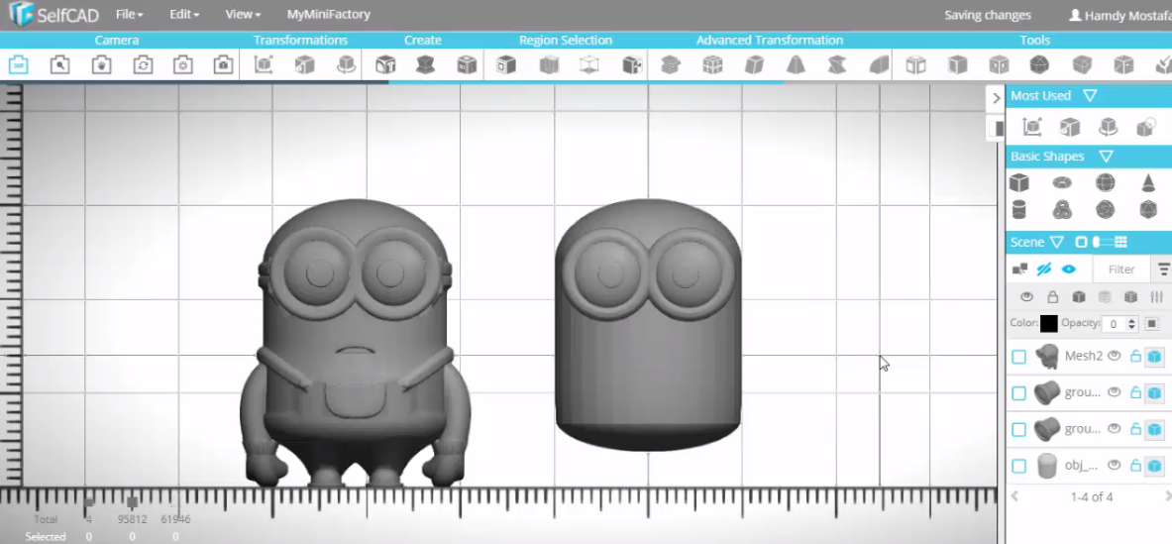
Task: Select the camera rotate tool
Action: click(143, 65)
